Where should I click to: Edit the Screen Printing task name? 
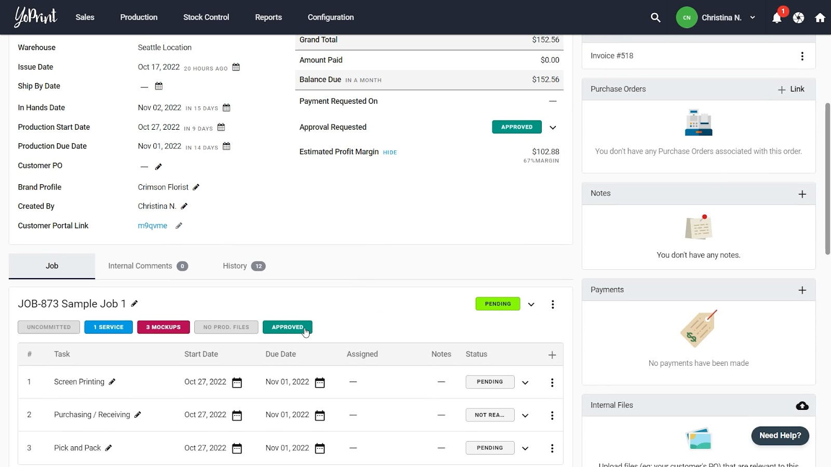(112, 382)
